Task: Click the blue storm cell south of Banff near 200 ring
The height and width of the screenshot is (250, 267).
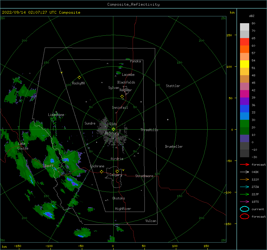Action: click(48, 214)
